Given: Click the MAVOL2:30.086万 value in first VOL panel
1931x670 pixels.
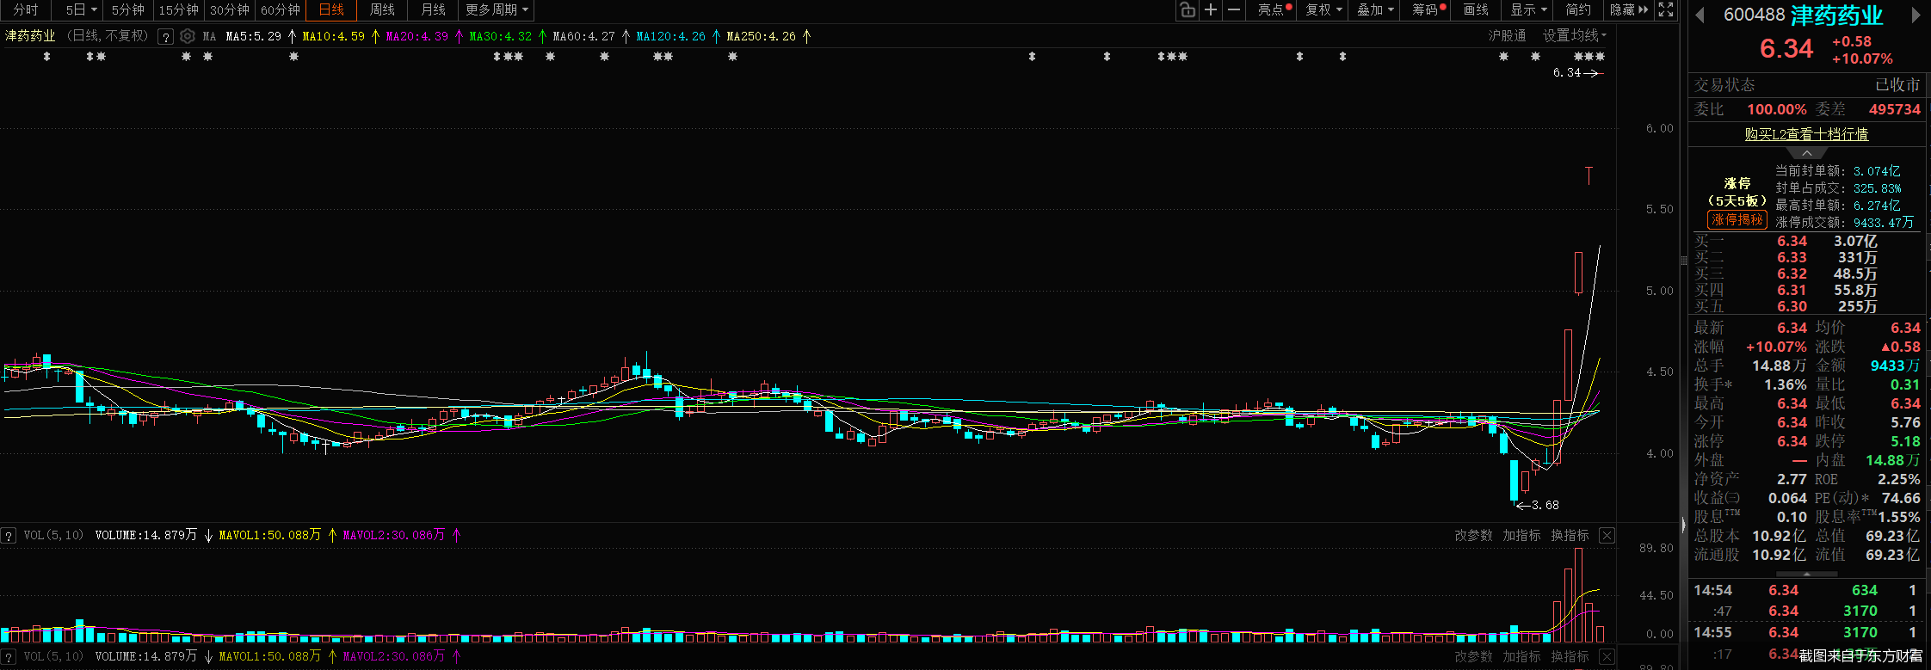Looking at the screenshot, I should tap(393, 535).
